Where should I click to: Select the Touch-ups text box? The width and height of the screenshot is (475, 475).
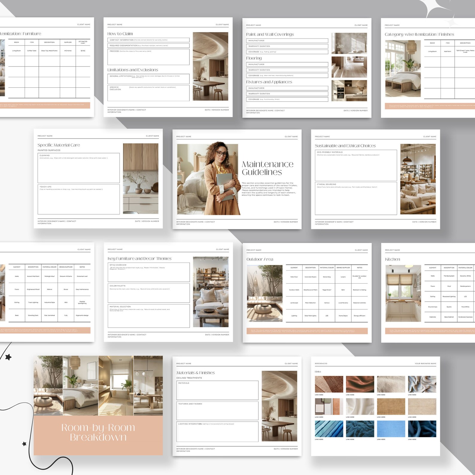tap(79, 199)
